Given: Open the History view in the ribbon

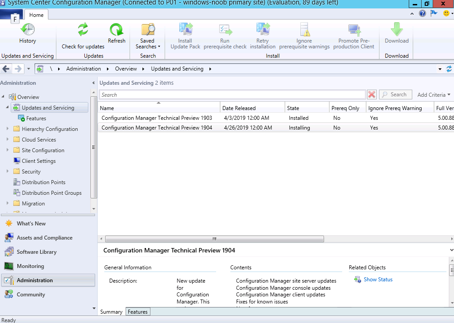Looking at the screenshot, I should [x=28, y=34].
